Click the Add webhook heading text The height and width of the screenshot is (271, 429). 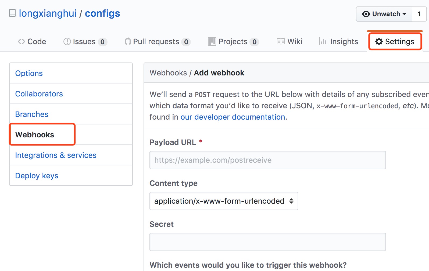[x=219, y=73]
